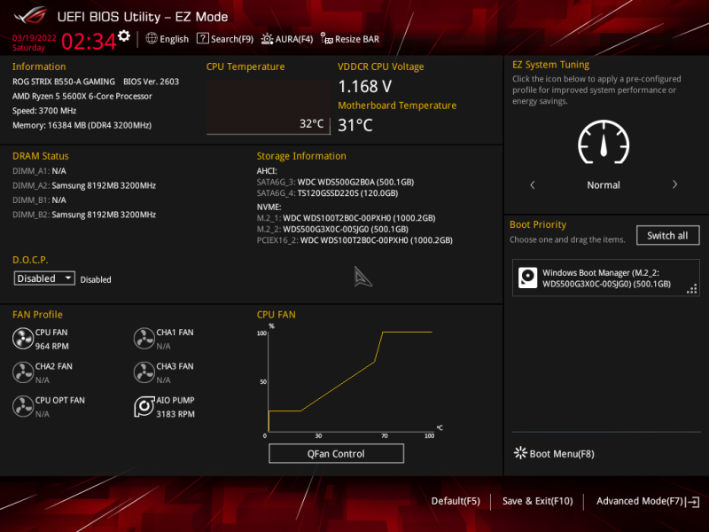Image resolution: width=709 pixels, height=532 pixels.
Task: Click the Switch all button in Boot Priority
Action: pos(667,235)
